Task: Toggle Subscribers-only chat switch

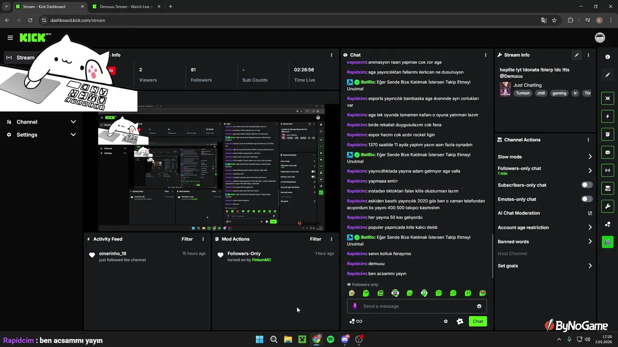Action: [x=587, y=185]
